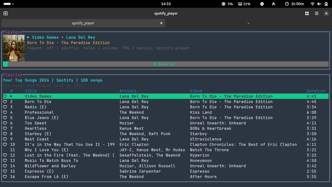Toggle the heart for Born To Die

point(5,102)
